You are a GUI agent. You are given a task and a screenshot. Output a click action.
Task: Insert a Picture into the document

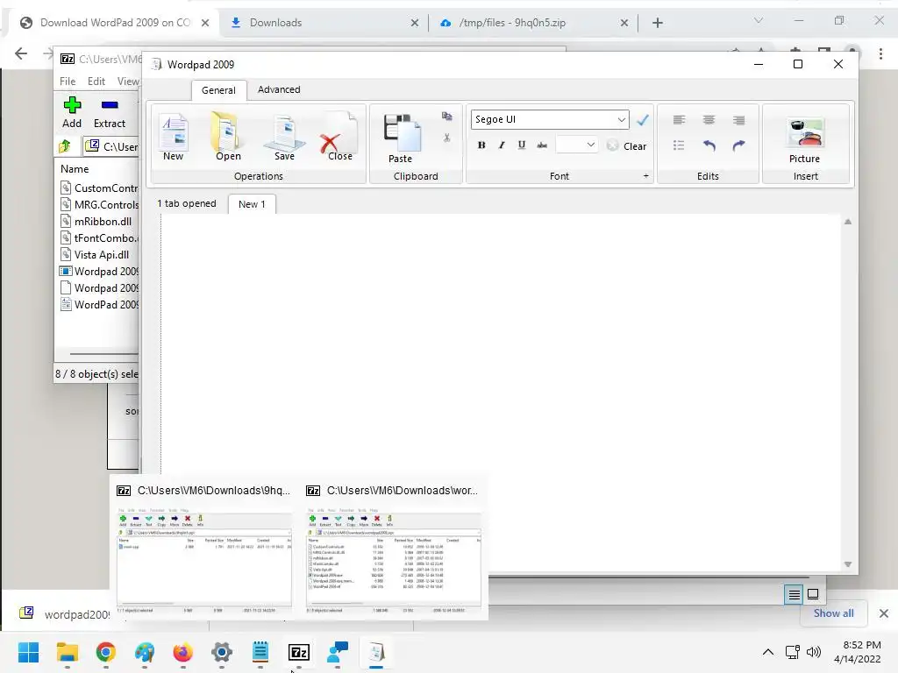tap(805, 141)
